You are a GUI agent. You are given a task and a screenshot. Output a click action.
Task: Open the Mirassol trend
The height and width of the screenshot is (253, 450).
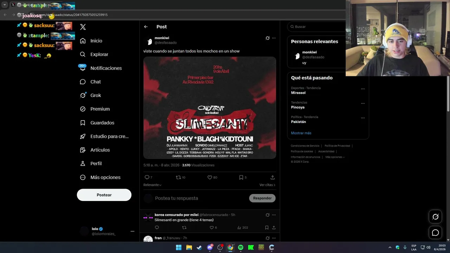(298, 93)
